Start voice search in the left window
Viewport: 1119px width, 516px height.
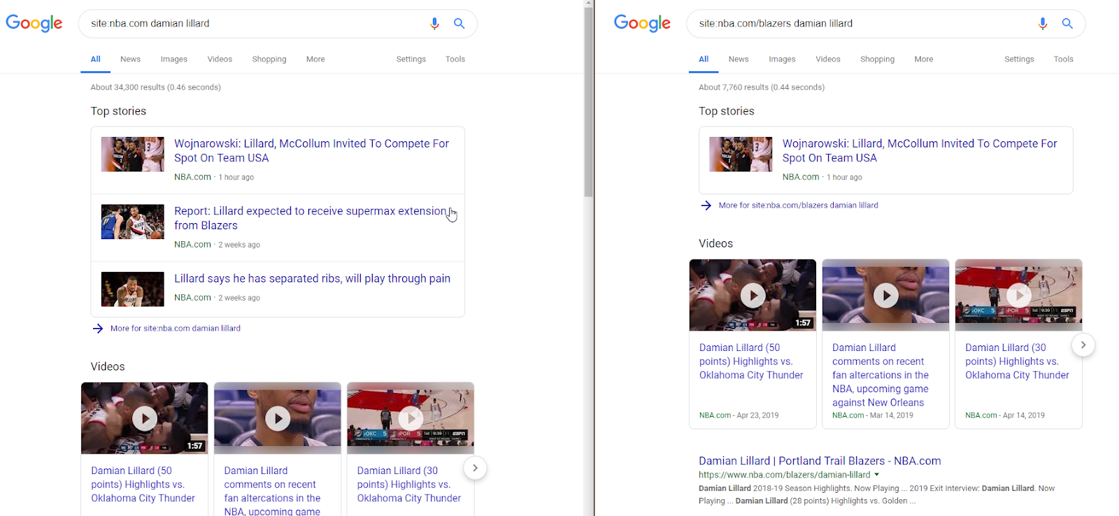pos(434,24)
